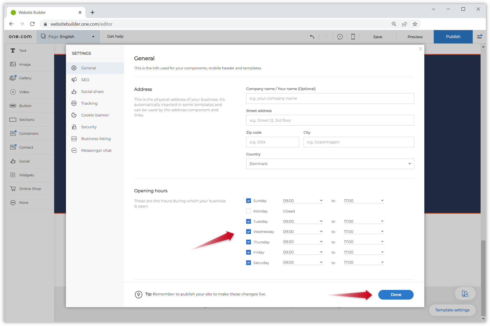Bookmark this page with the star icon
Image resolution: width=490 pixels, height=326 pixels.
click(415, 24)
